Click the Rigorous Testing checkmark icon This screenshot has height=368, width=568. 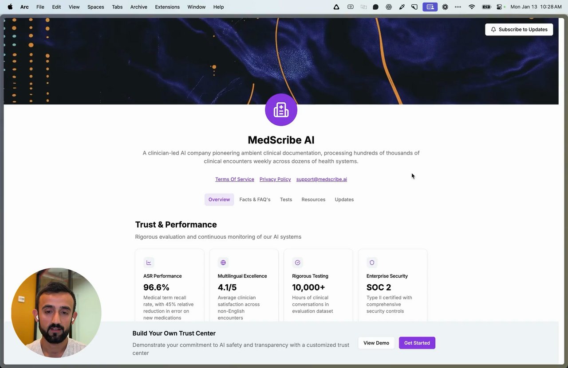(x=297, y=263)
